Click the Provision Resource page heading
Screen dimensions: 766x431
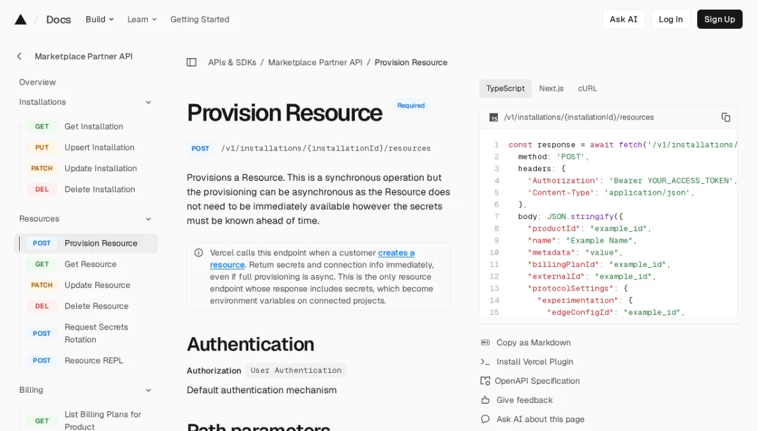[285, 113]
